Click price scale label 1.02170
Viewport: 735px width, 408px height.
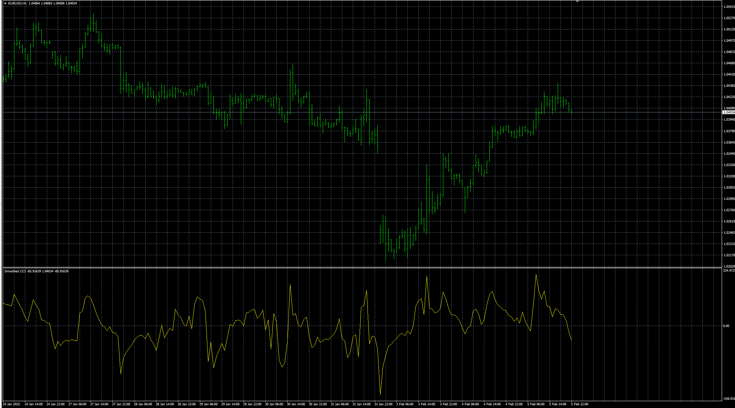click(729, 255)
